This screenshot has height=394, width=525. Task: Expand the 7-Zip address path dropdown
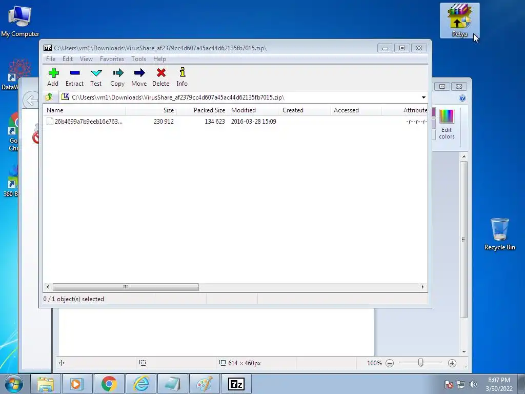pos(423,97)
